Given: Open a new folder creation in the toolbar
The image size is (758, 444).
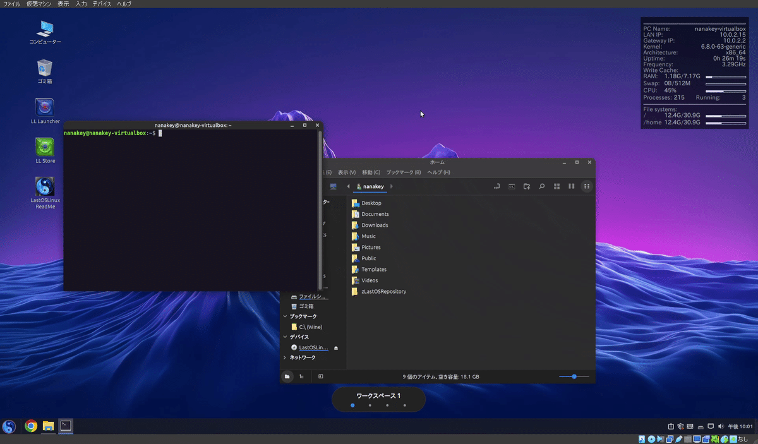Looking at the screenshot, I should [527, 186].
